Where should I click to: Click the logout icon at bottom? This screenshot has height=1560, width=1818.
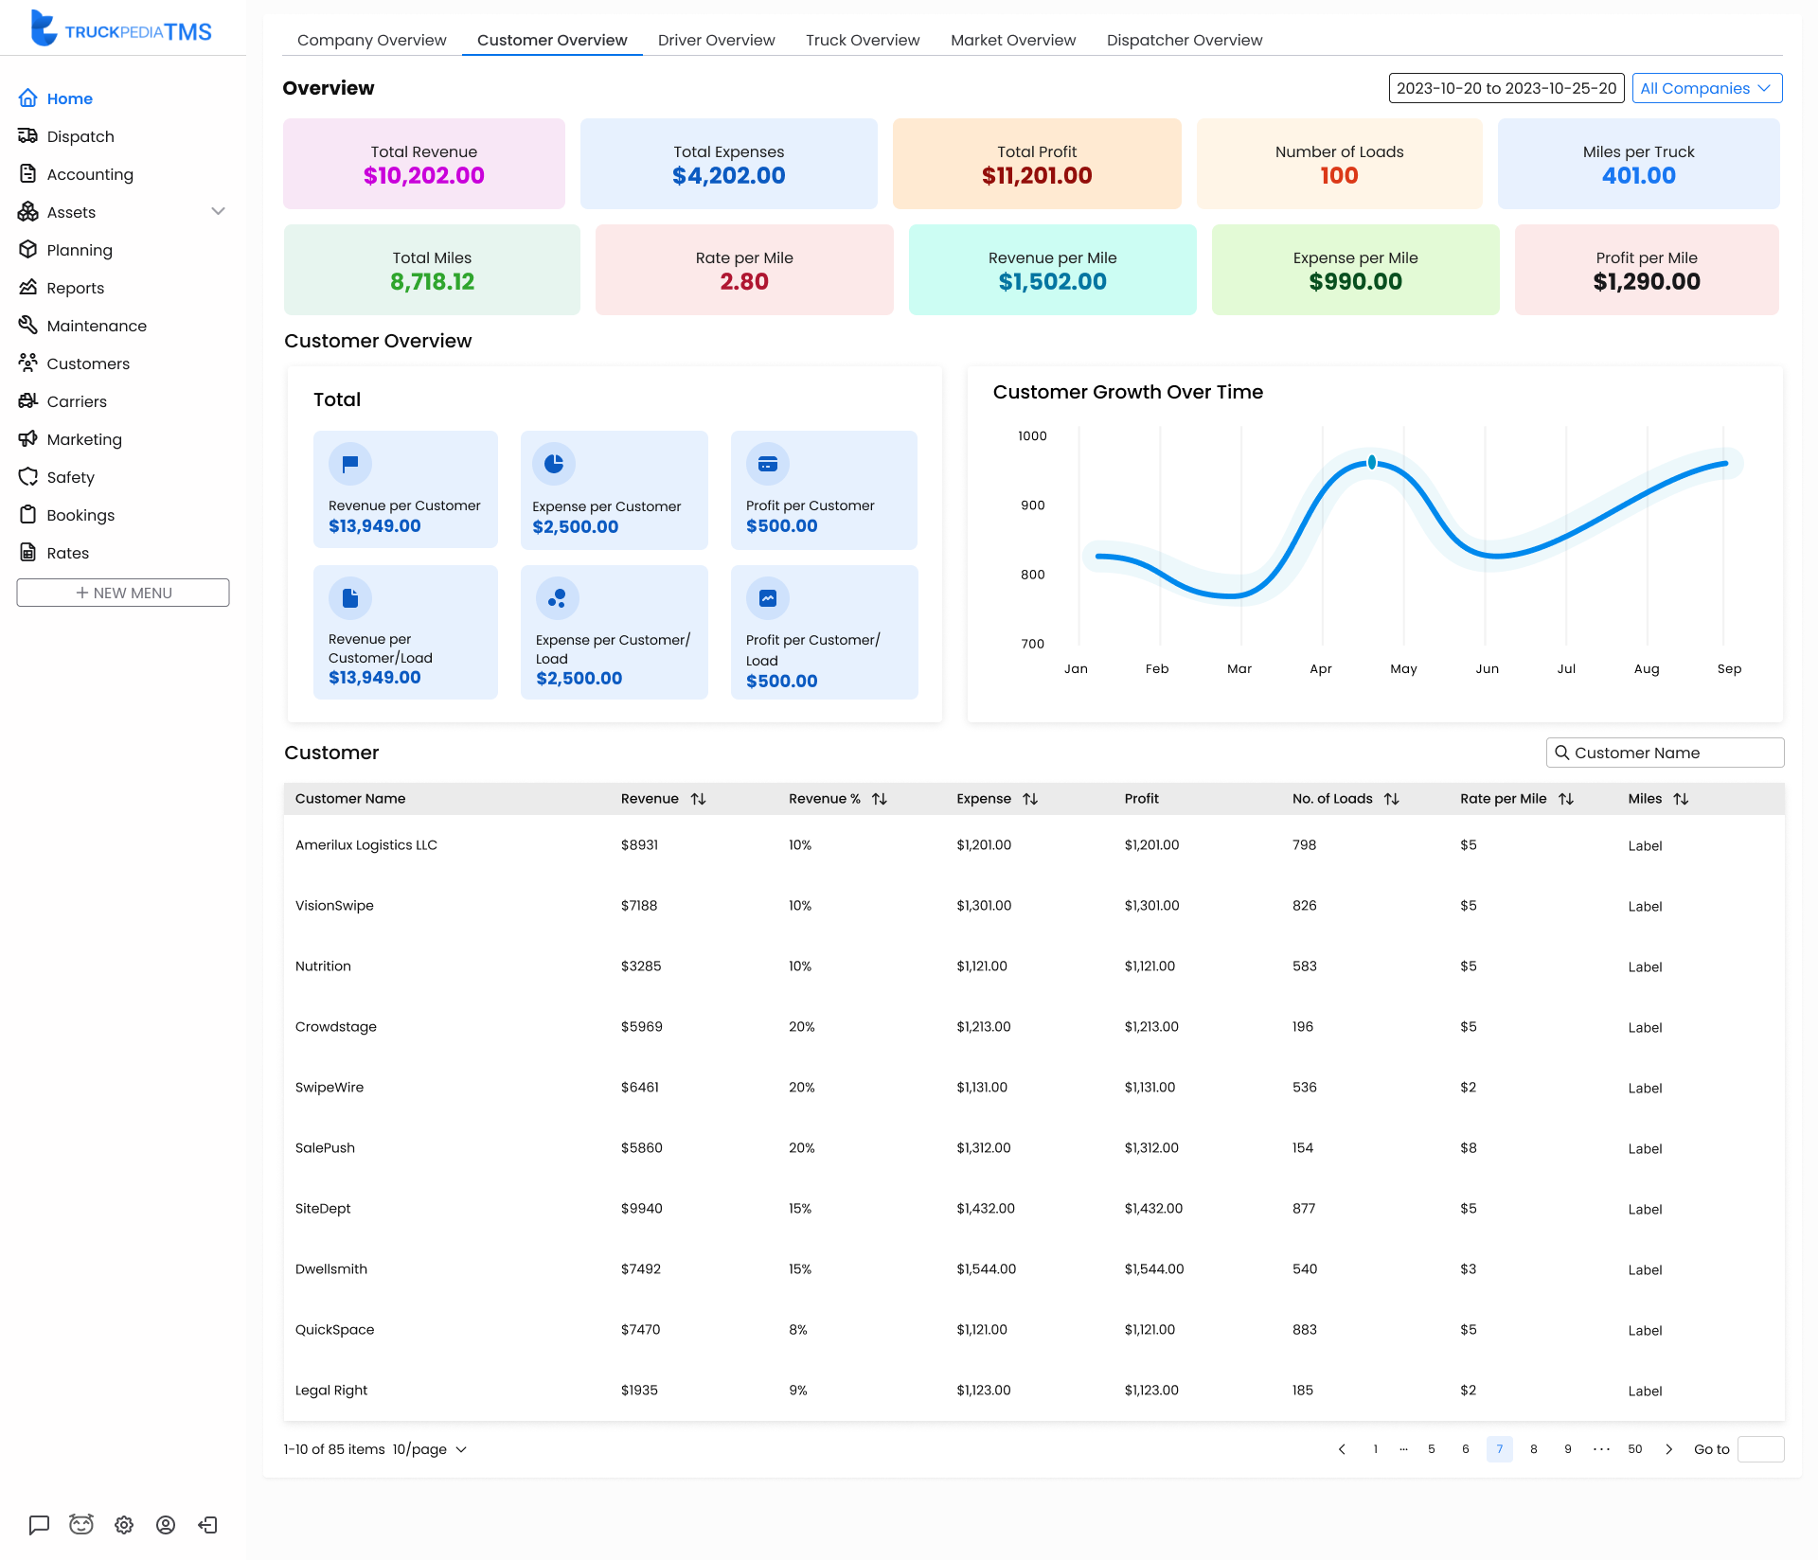click(x=208, y=1525)
